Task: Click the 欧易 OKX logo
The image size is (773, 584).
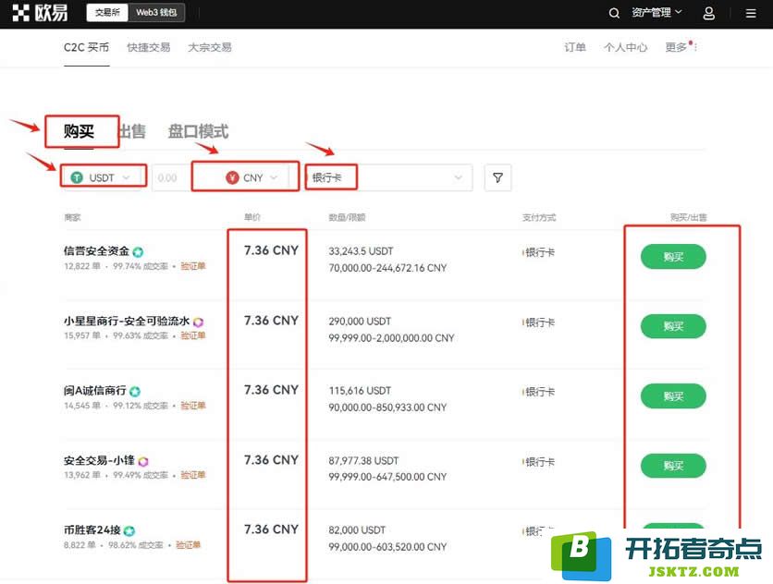Action: (40, 13)
